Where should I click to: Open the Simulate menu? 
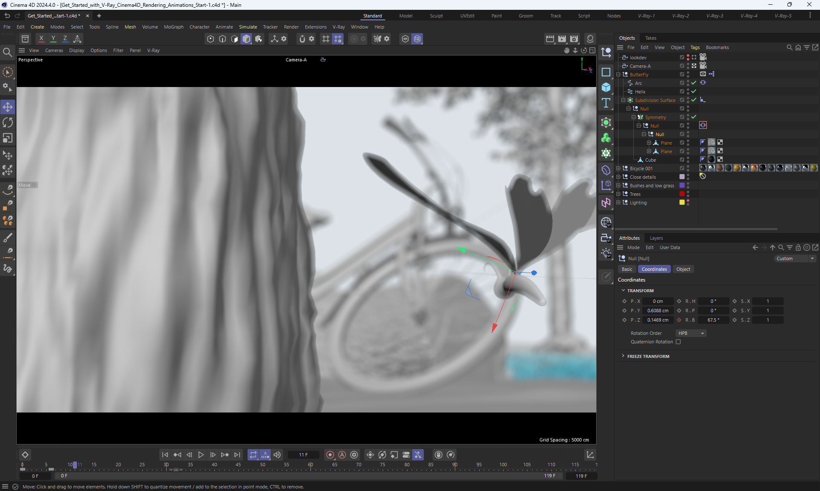point(248,27)
